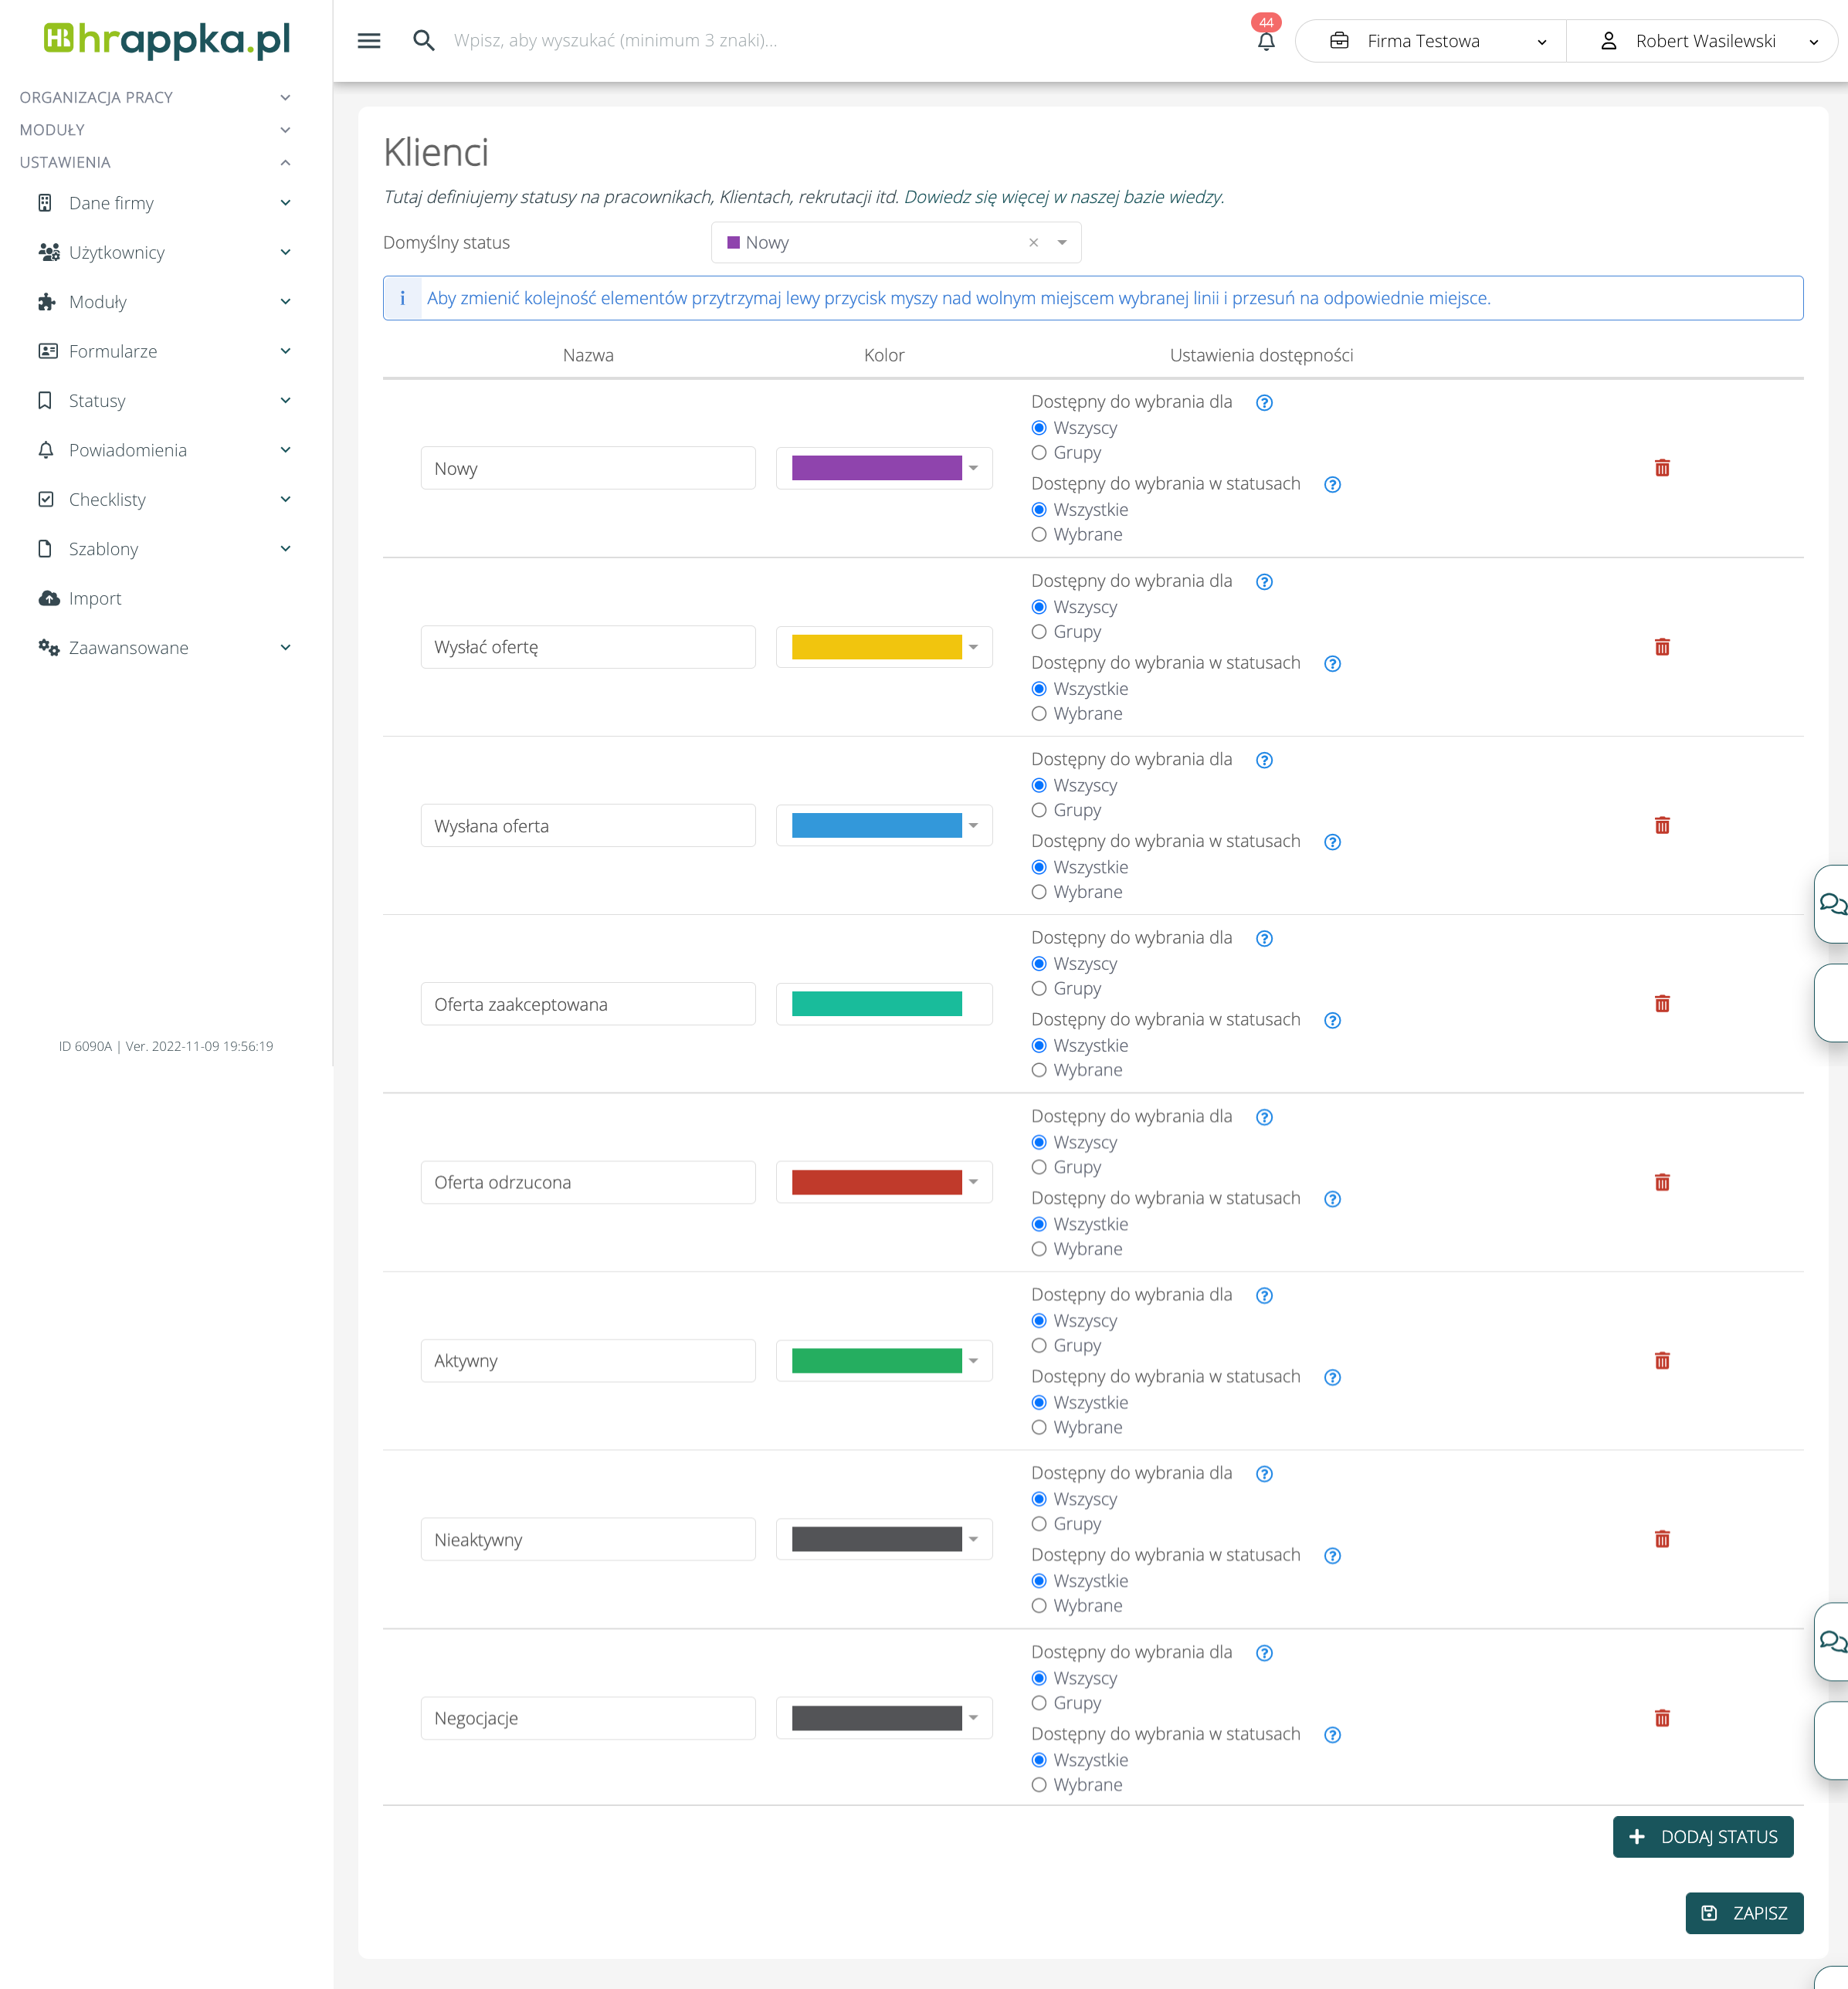
Task: Open the hamburger menu icon
Action: pyautogui.click(x=369, y=41)
